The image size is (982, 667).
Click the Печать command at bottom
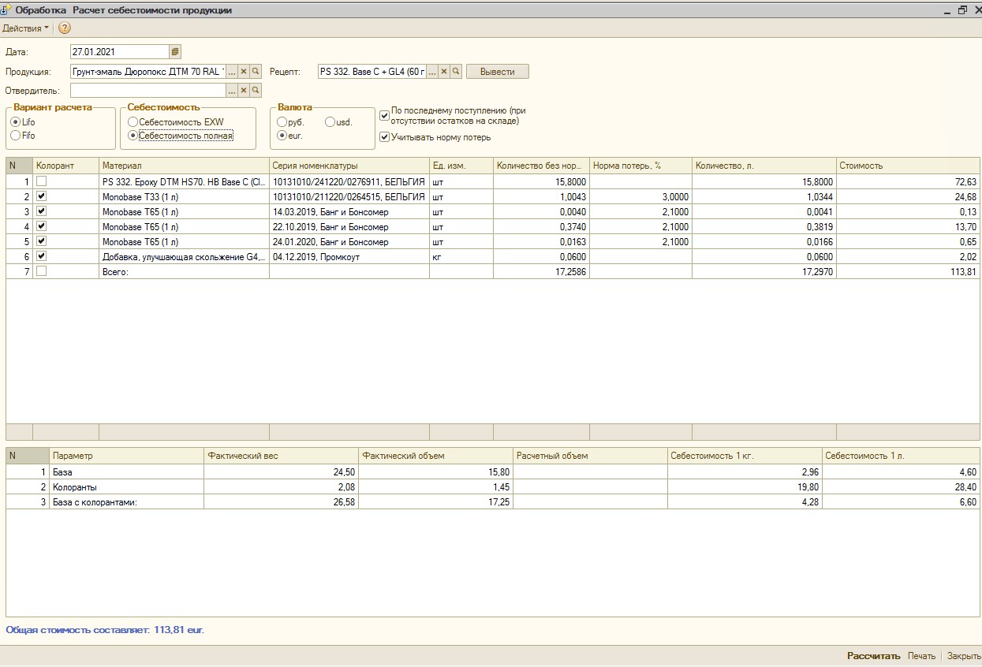point(921,656)
